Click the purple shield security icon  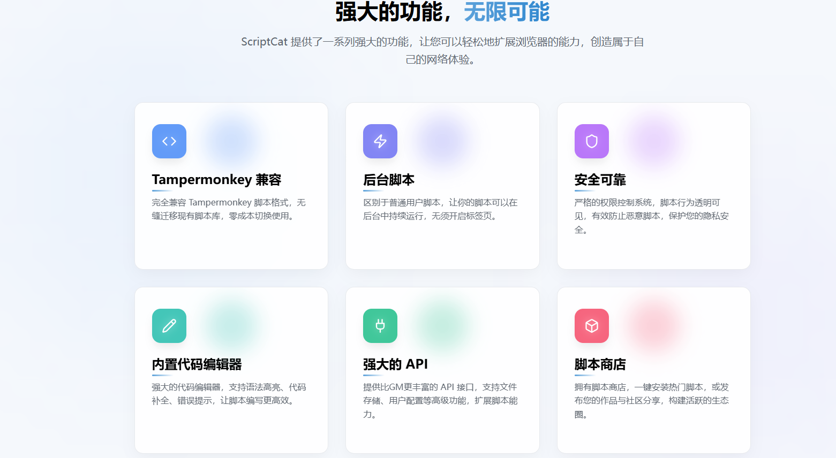click(592, 141)
